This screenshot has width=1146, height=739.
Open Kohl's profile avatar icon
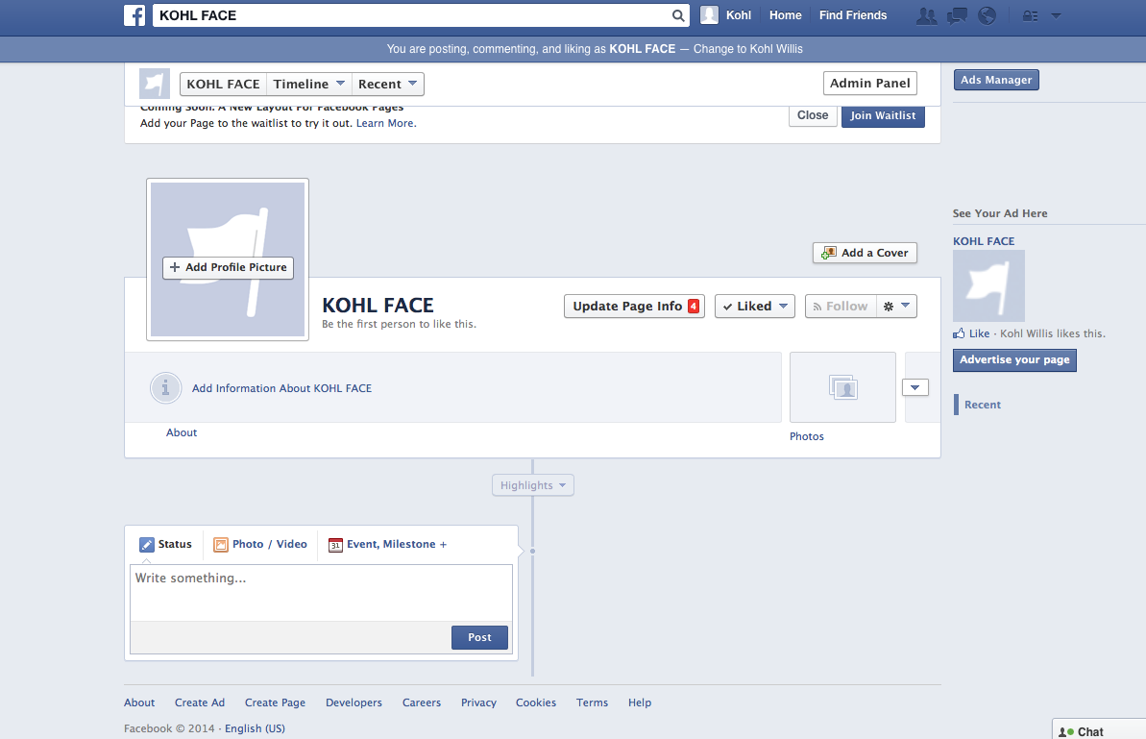point(709,15)
